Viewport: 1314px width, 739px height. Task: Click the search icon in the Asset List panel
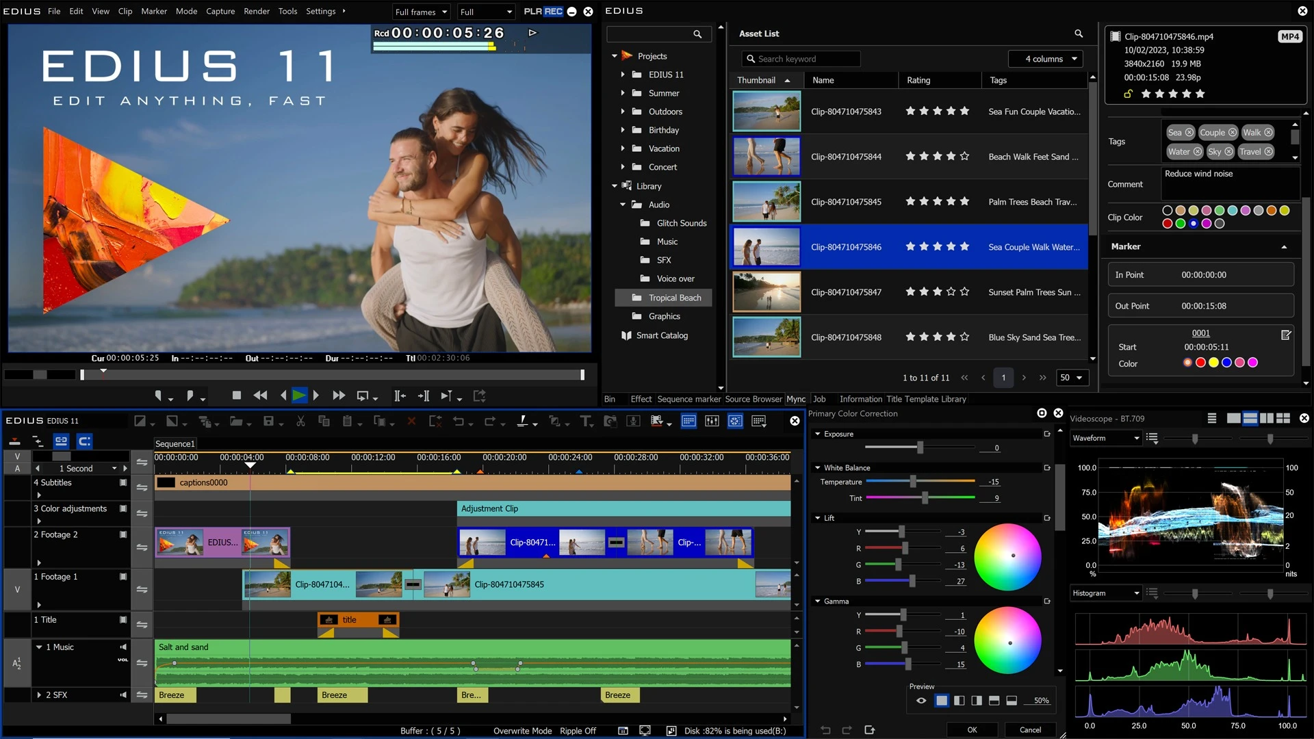coord(1078,34)
